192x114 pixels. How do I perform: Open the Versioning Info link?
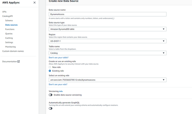click(x=61, y=91)
